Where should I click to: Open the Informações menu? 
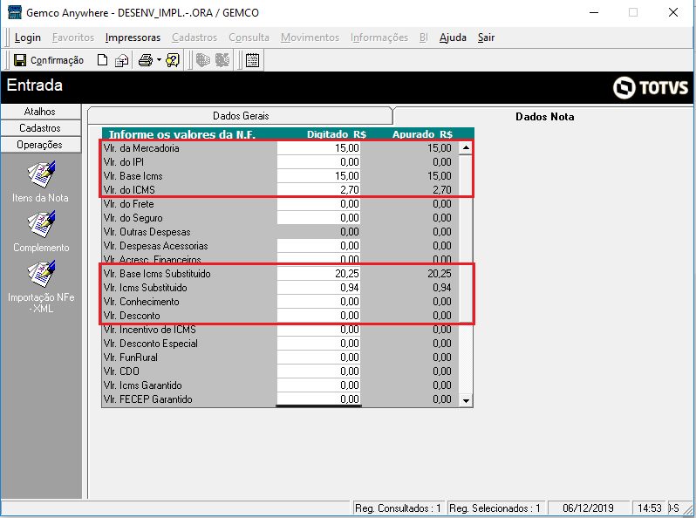(x=379, y=37)
